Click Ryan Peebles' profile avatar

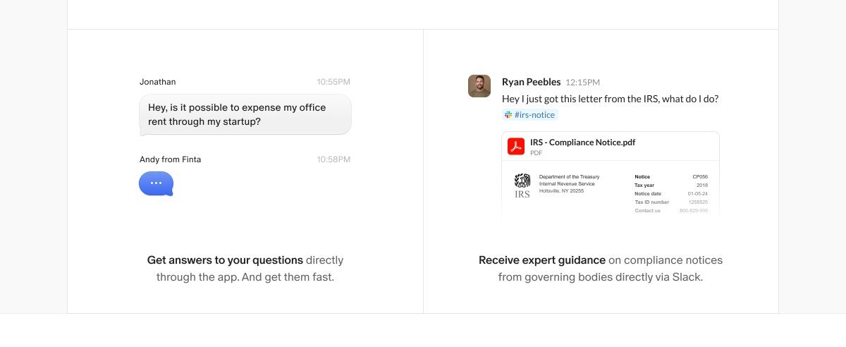(479, 86)
